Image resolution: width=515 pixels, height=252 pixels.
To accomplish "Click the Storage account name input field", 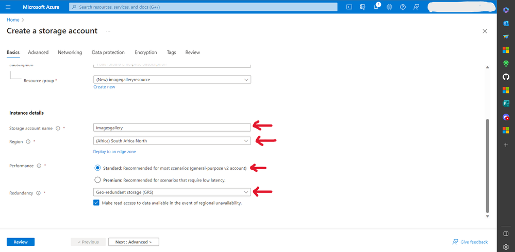I will 172,128.
